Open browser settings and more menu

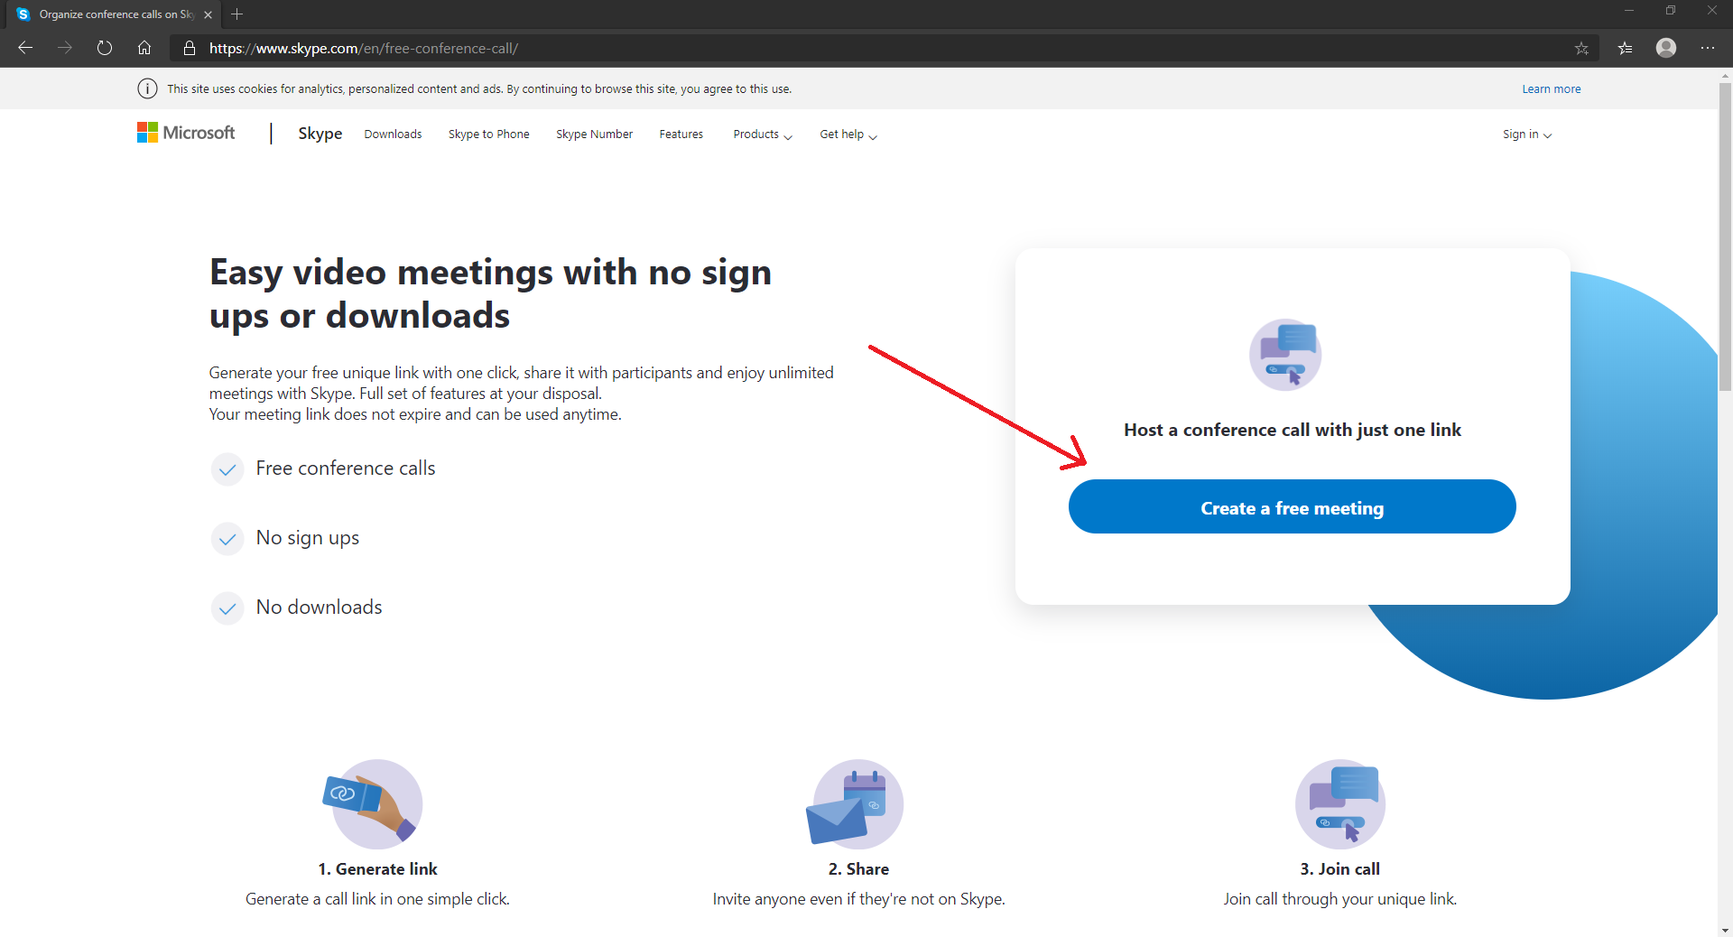pyautogui.click(x=1707, y=48)
